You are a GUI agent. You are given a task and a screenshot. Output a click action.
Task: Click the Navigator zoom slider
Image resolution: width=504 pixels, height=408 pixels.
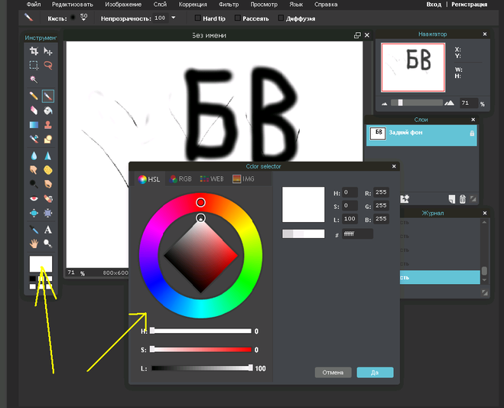point(417,103)
